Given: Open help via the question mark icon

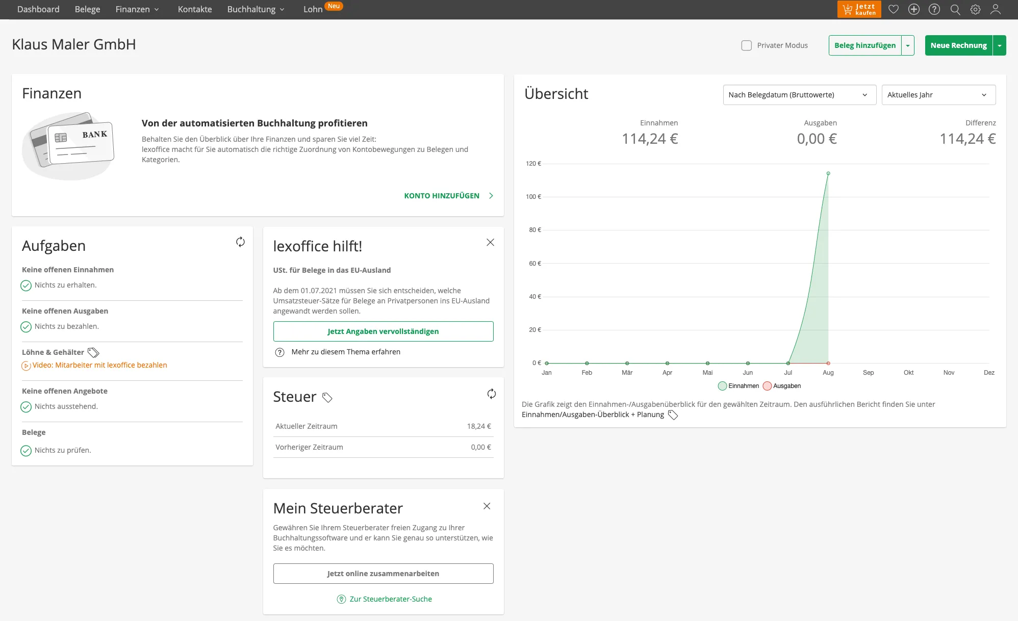Looking at the screenshot, I should pyautogui.click(x=934, y=9).
